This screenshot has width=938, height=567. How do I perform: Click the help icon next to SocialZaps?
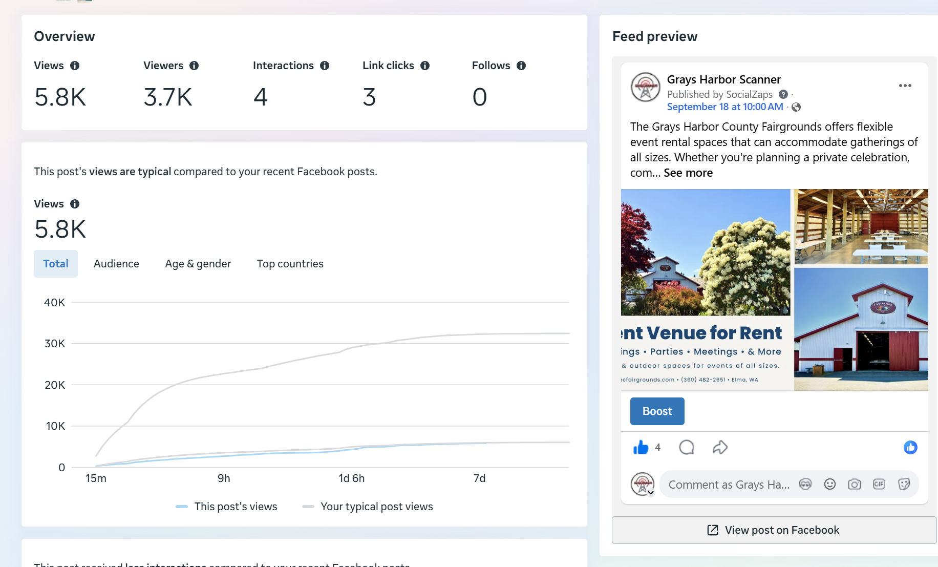[783, 94]
